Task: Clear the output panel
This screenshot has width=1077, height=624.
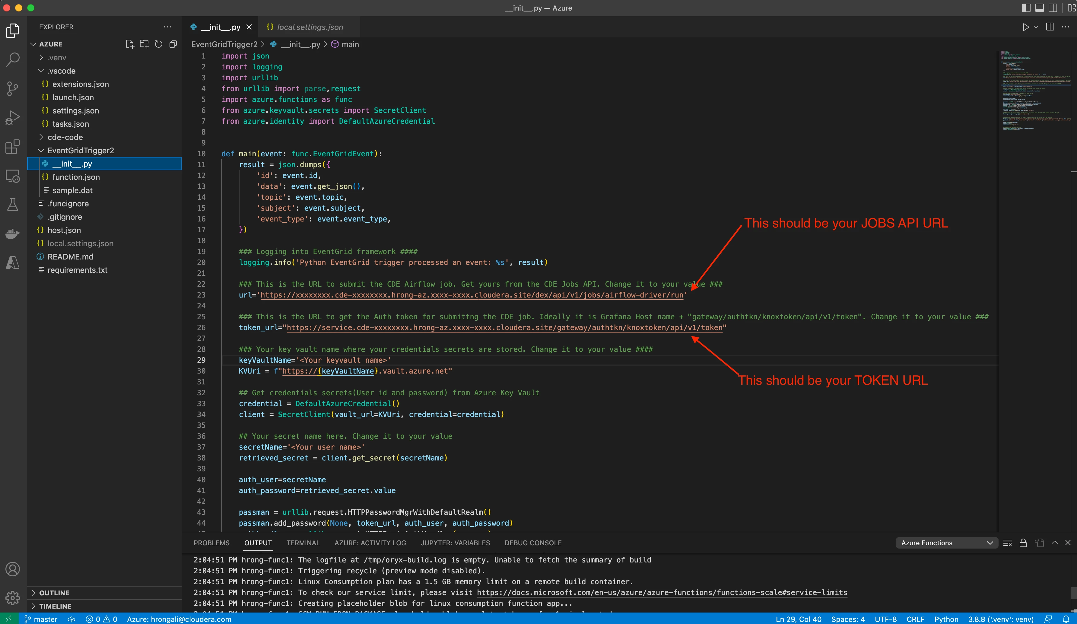Action: [1007, 543]
